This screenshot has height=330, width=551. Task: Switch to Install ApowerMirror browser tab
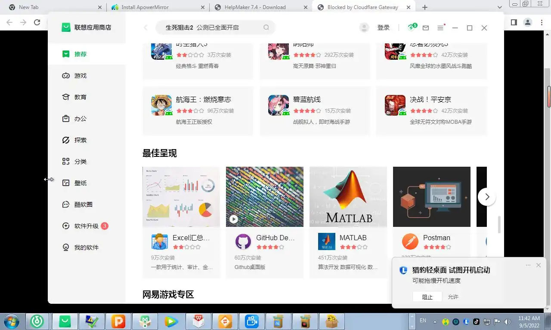coord(157,7)
